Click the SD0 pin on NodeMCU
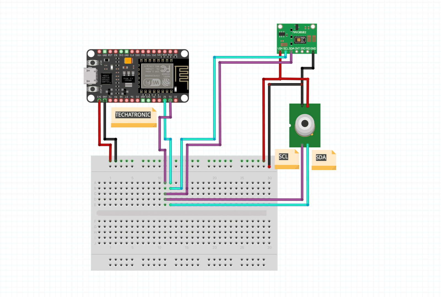The height and width of the screenshot is (297, 441). [x=137, y=52]
